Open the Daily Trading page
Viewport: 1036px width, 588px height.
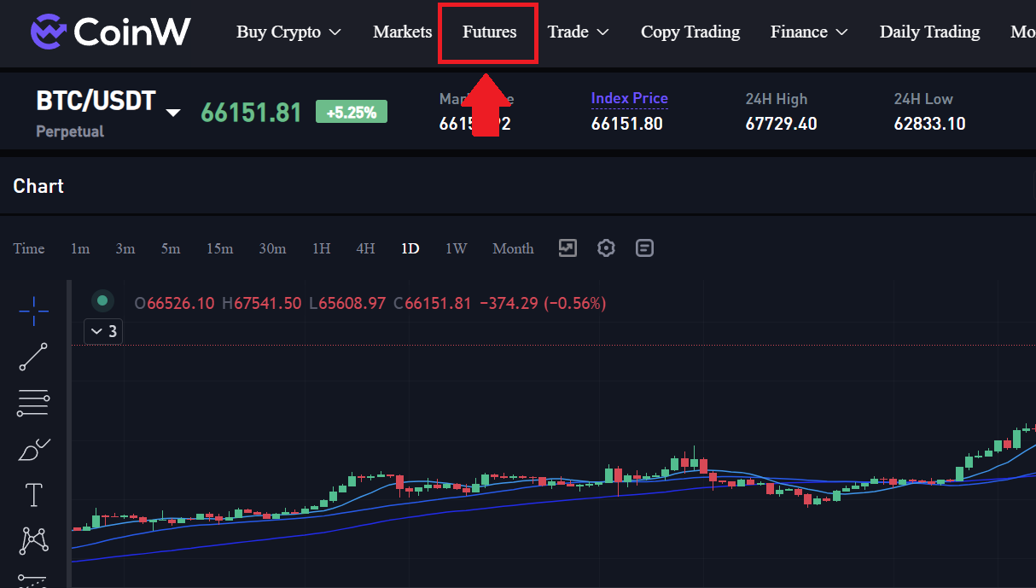click(929, 32)
